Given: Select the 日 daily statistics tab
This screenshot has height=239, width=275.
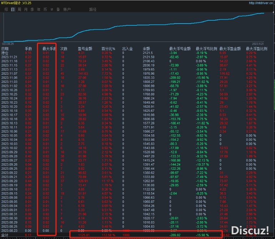Looking at the screenshot, I should pos(13,9).
